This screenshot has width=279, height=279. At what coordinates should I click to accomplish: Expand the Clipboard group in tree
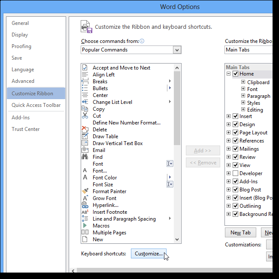click(x=243, y=82)
